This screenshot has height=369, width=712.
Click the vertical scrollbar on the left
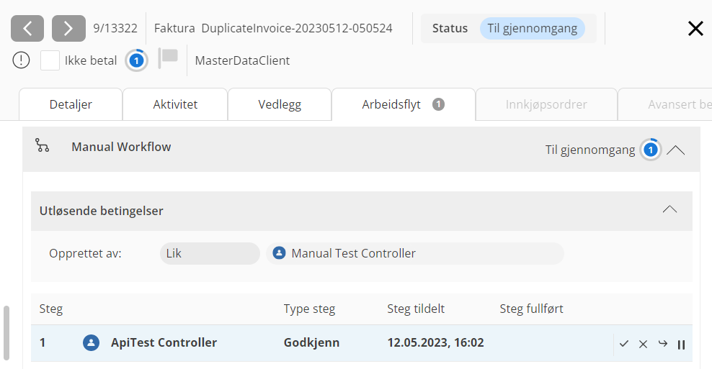[7, 332]
